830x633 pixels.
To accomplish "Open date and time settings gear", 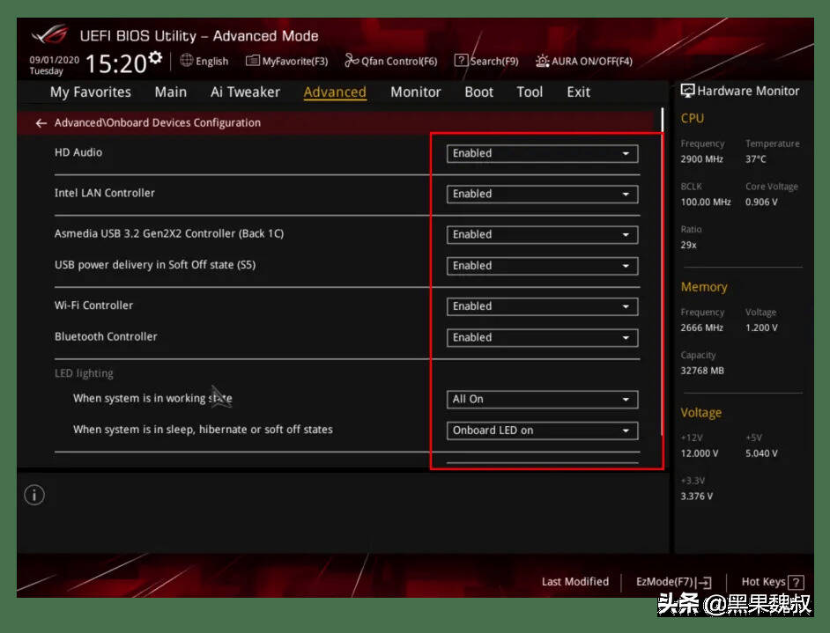I will pos(155,57).
